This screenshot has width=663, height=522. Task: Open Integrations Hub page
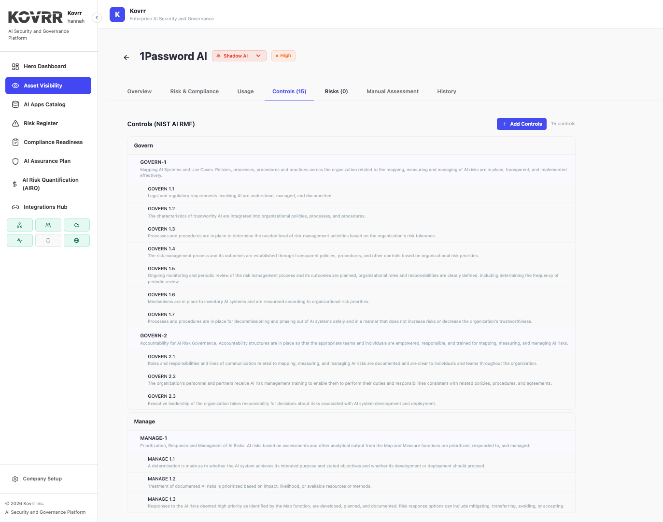click(x=48, y=207)
